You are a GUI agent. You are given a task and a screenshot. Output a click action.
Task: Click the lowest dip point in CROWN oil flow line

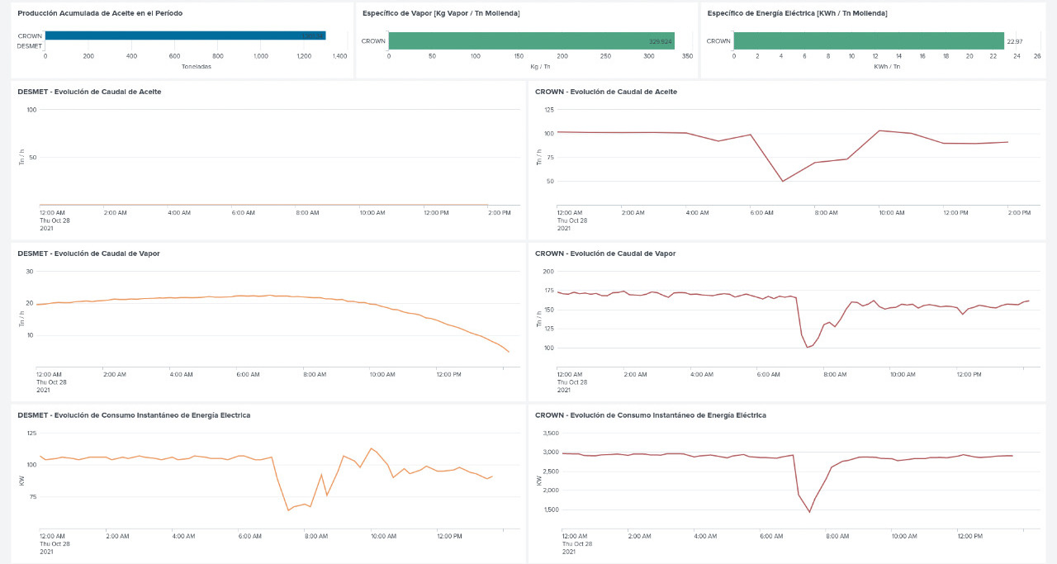click(782, 182)
